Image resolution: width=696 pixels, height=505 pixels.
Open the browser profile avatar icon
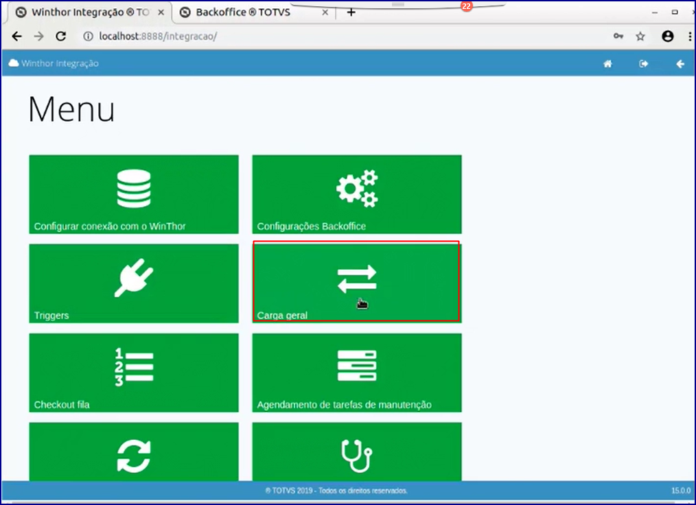668,36
